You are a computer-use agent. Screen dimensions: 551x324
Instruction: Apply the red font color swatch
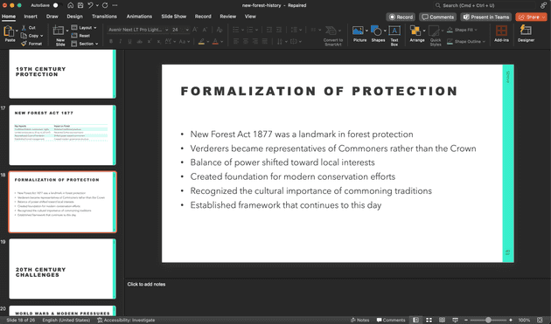(215, 41)
